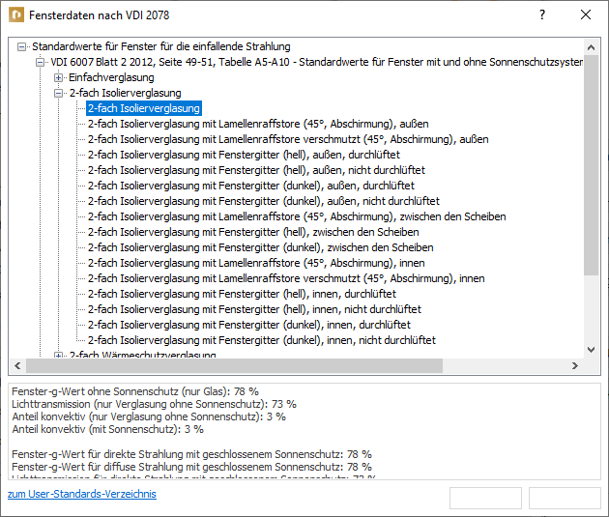Click the horizontal scrollbar right arrow
609x517 pixels.
(575, 365)
